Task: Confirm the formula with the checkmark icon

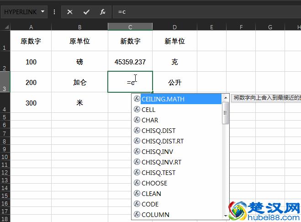Action: point(86,12)
